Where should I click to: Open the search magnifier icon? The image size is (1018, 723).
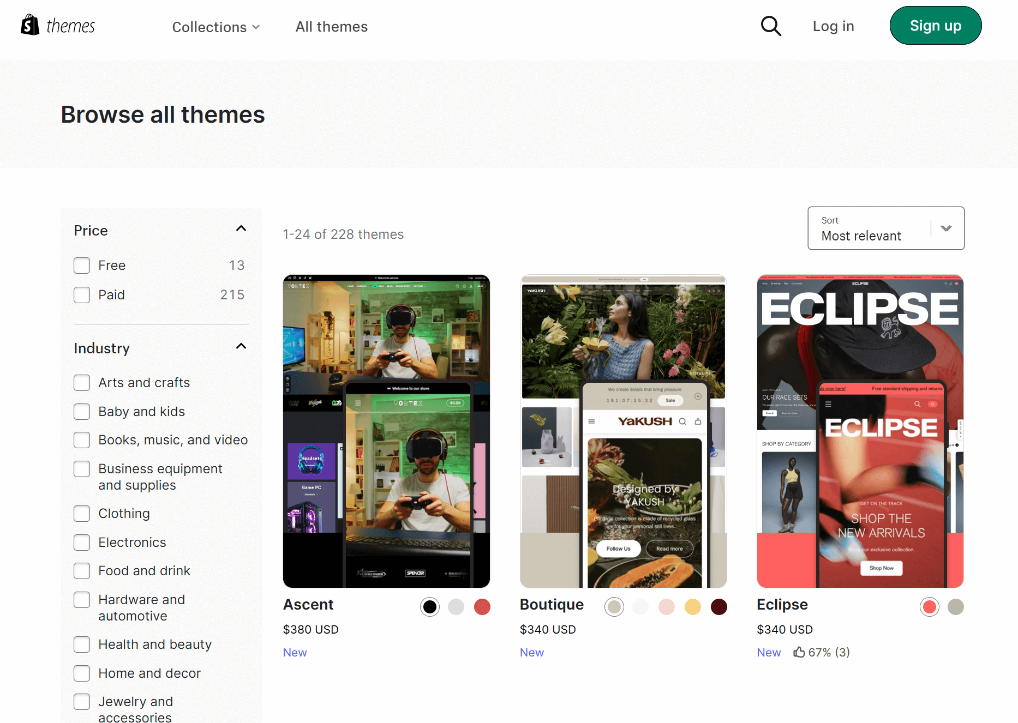[x=771, y=26]
